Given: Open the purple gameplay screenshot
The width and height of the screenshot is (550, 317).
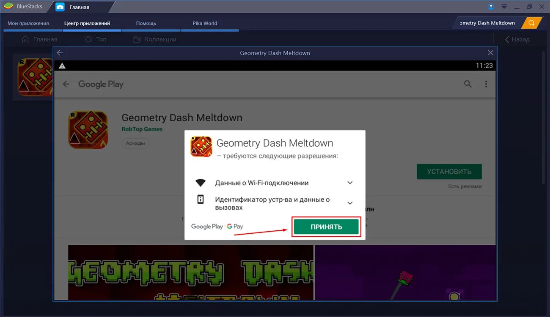Looking at the screenshot, I should point(405,272).
